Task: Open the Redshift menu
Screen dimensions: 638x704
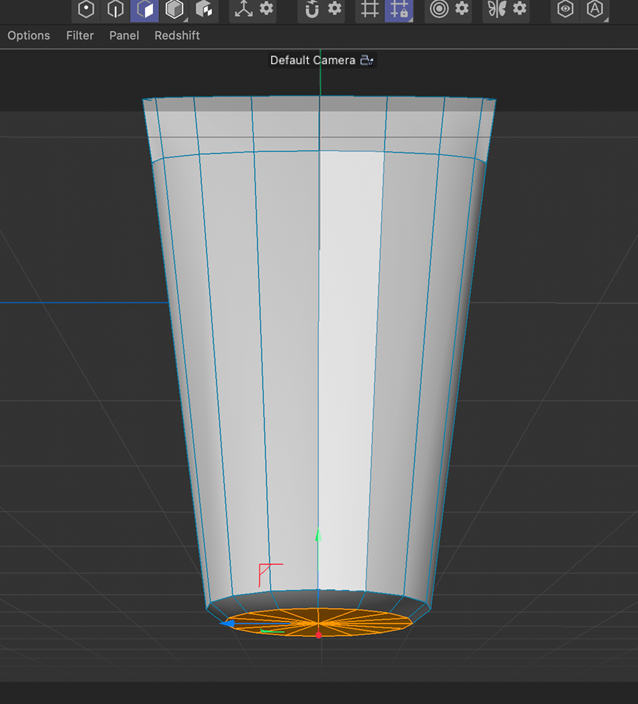Action: pos(176,36)
